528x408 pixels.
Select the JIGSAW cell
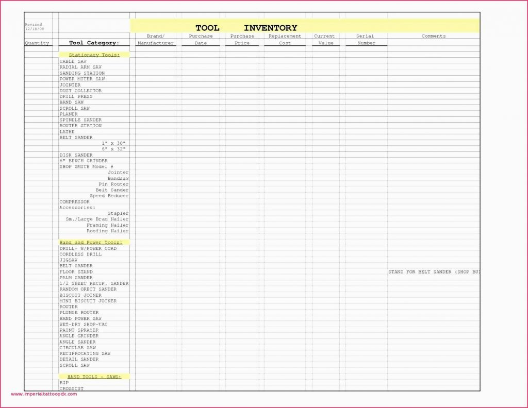[69, 260]
